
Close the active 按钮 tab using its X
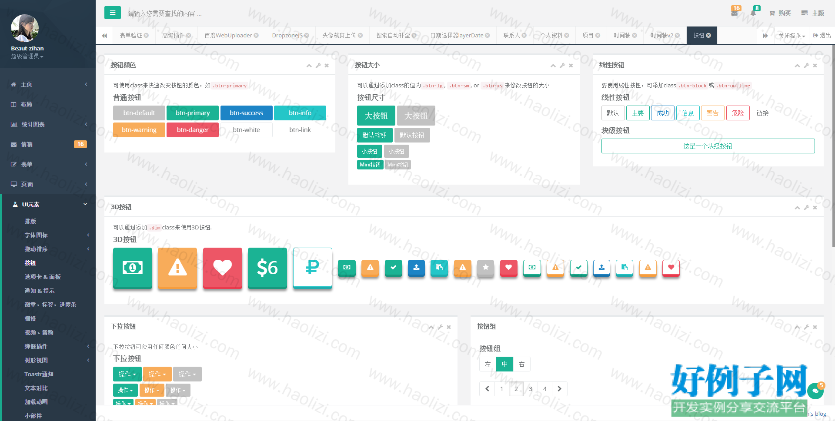(x=708, y=36)
